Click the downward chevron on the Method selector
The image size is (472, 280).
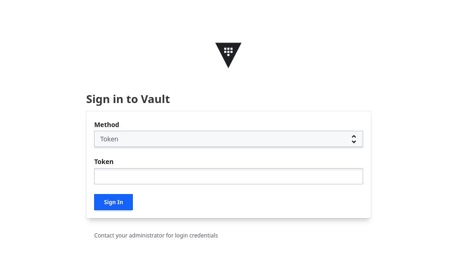click(354, 141)
